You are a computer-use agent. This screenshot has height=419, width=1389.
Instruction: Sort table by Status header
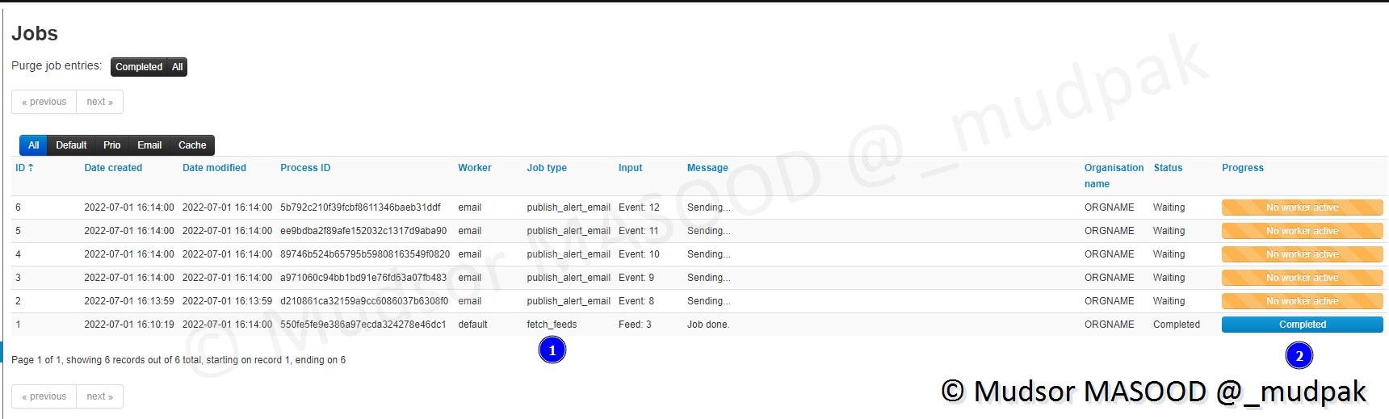(1168, 168)
